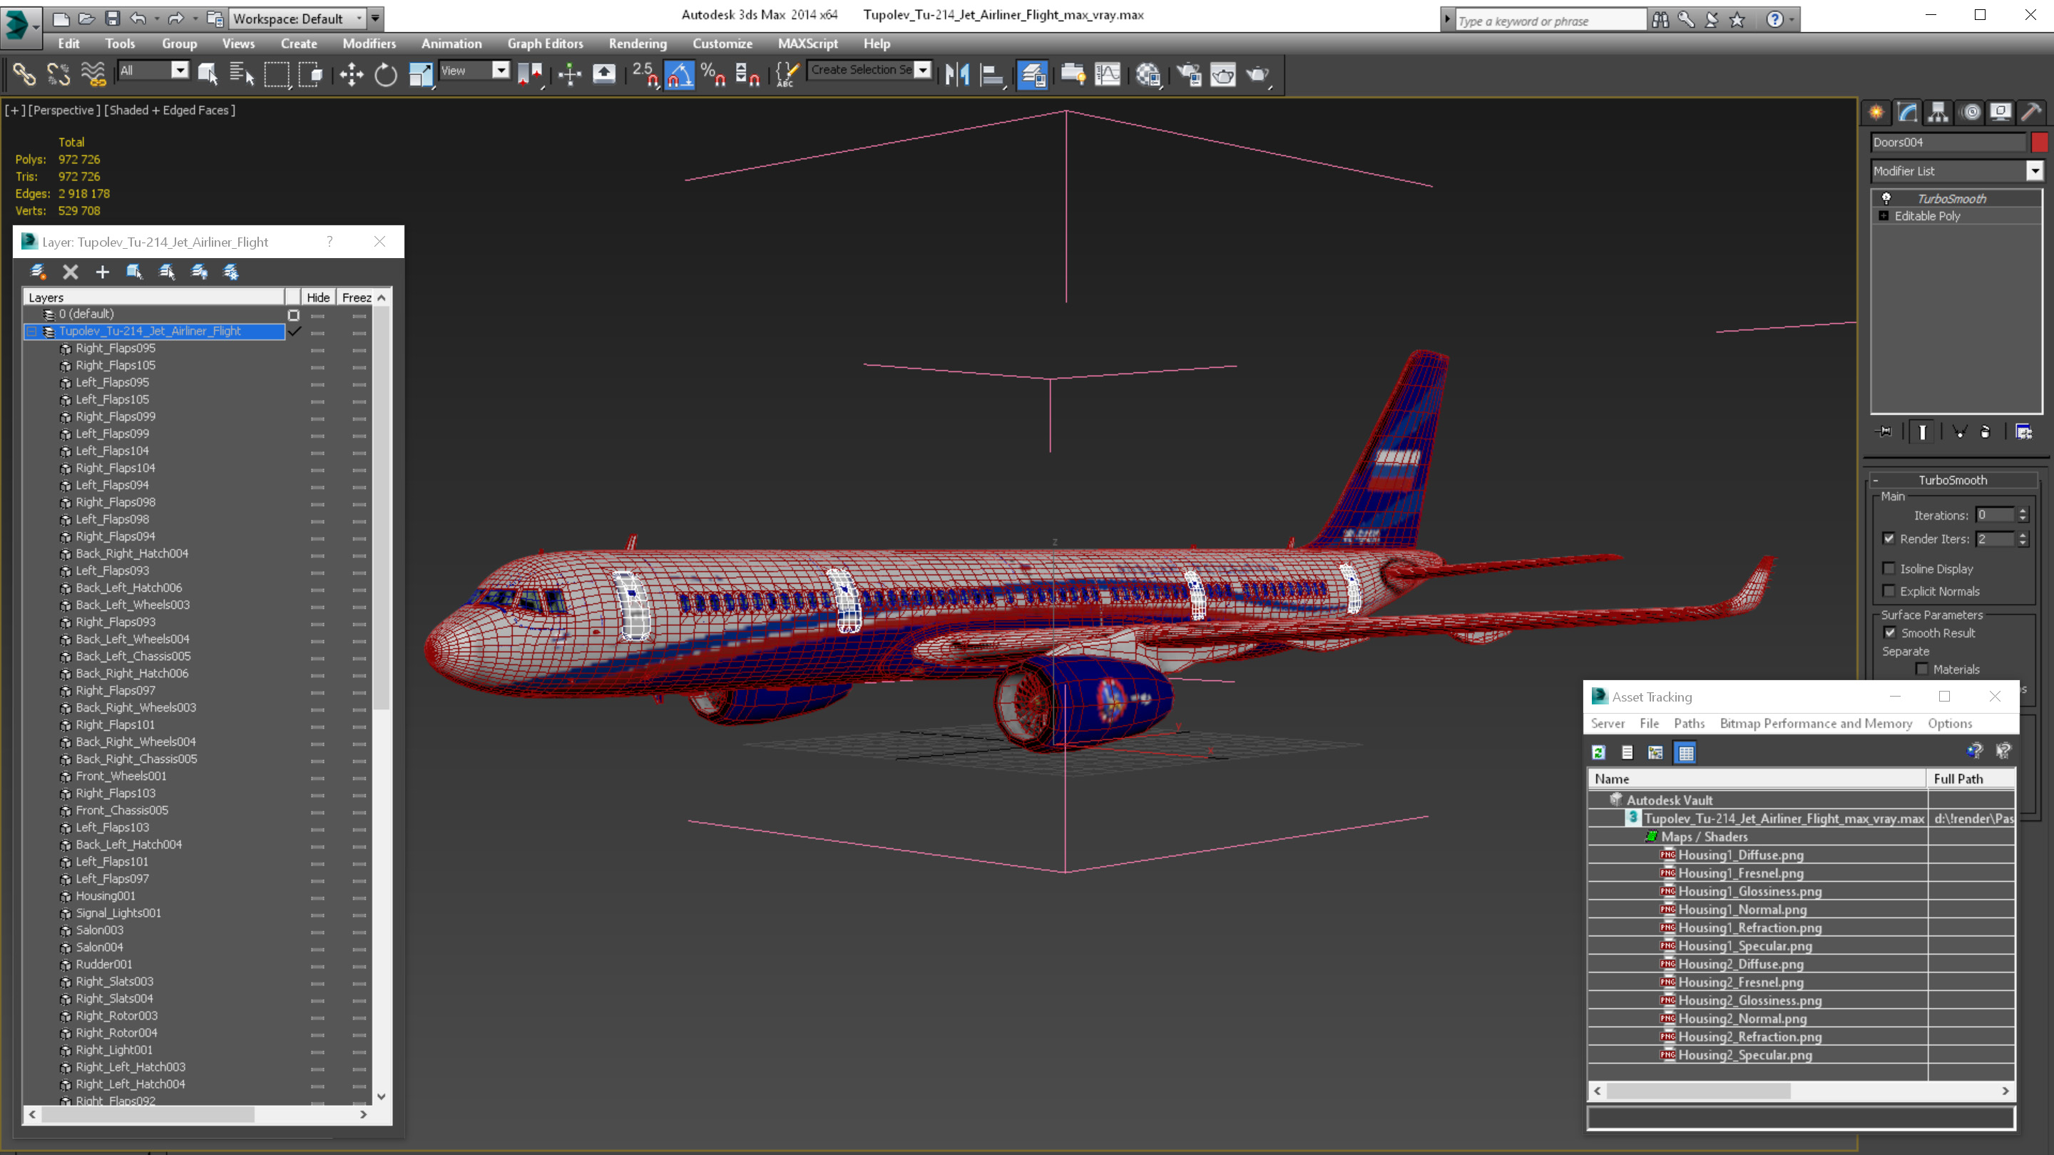The height and width of the screenshot is (1155, 2054).
Task: Open Paths menu in Asset Tracking
Action: click(1689, 723)
